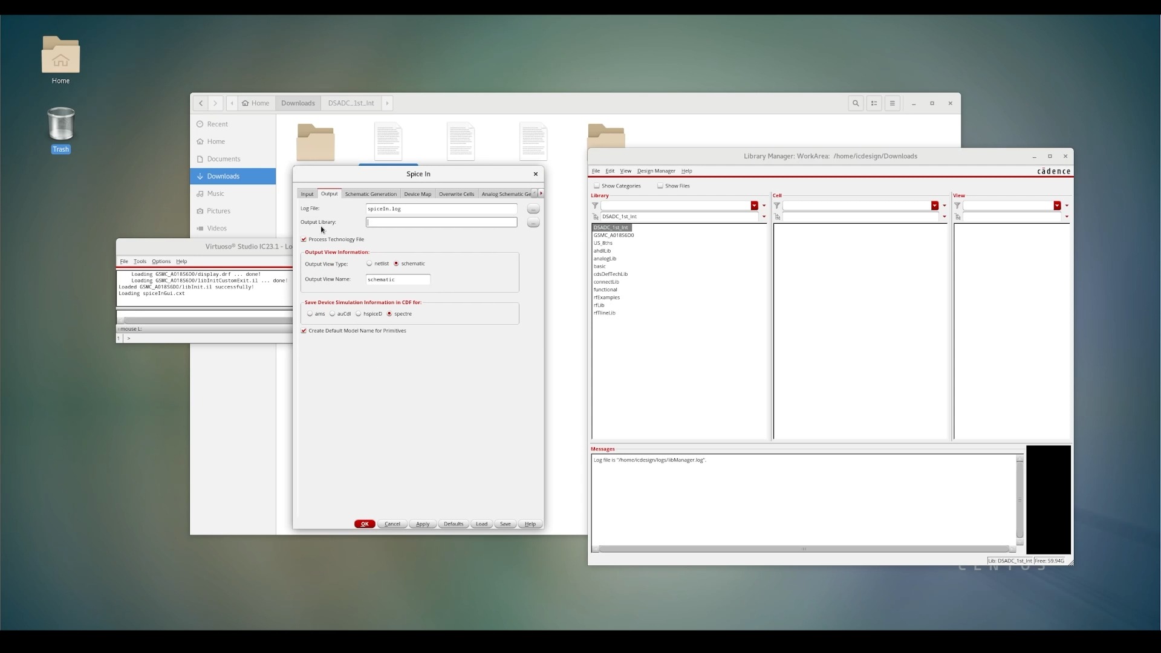
Task: Click Cancel in Spice In dialog
Action: pyautogui.click(x=392, y=524)
